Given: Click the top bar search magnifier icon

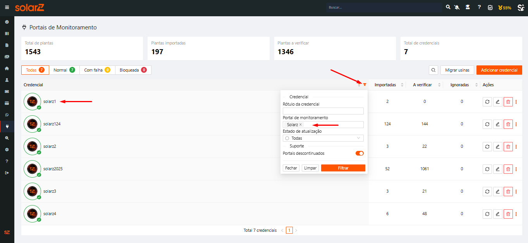Looking at the screenshot, I should [x=448, y=7].
